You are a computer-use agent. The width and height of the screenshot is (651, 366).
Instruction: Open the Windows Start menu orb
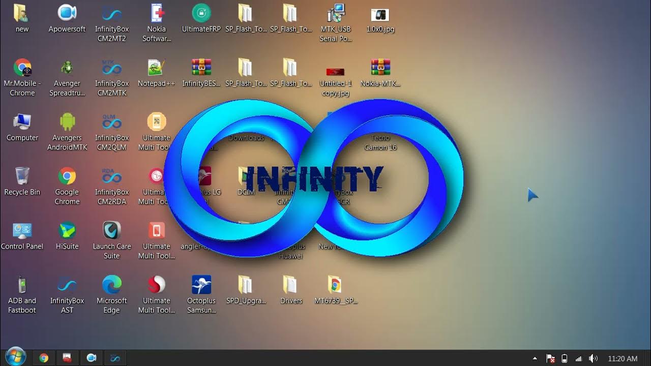(x=15, y=357)
